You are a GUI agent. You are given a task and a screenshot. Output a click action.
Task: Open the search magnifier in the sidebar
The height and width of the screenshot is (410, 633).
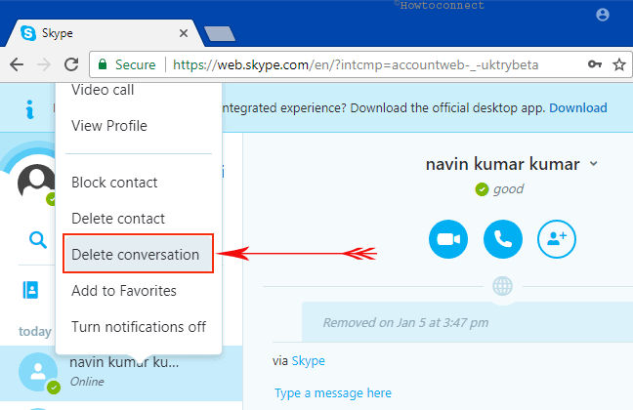point(38,240)
